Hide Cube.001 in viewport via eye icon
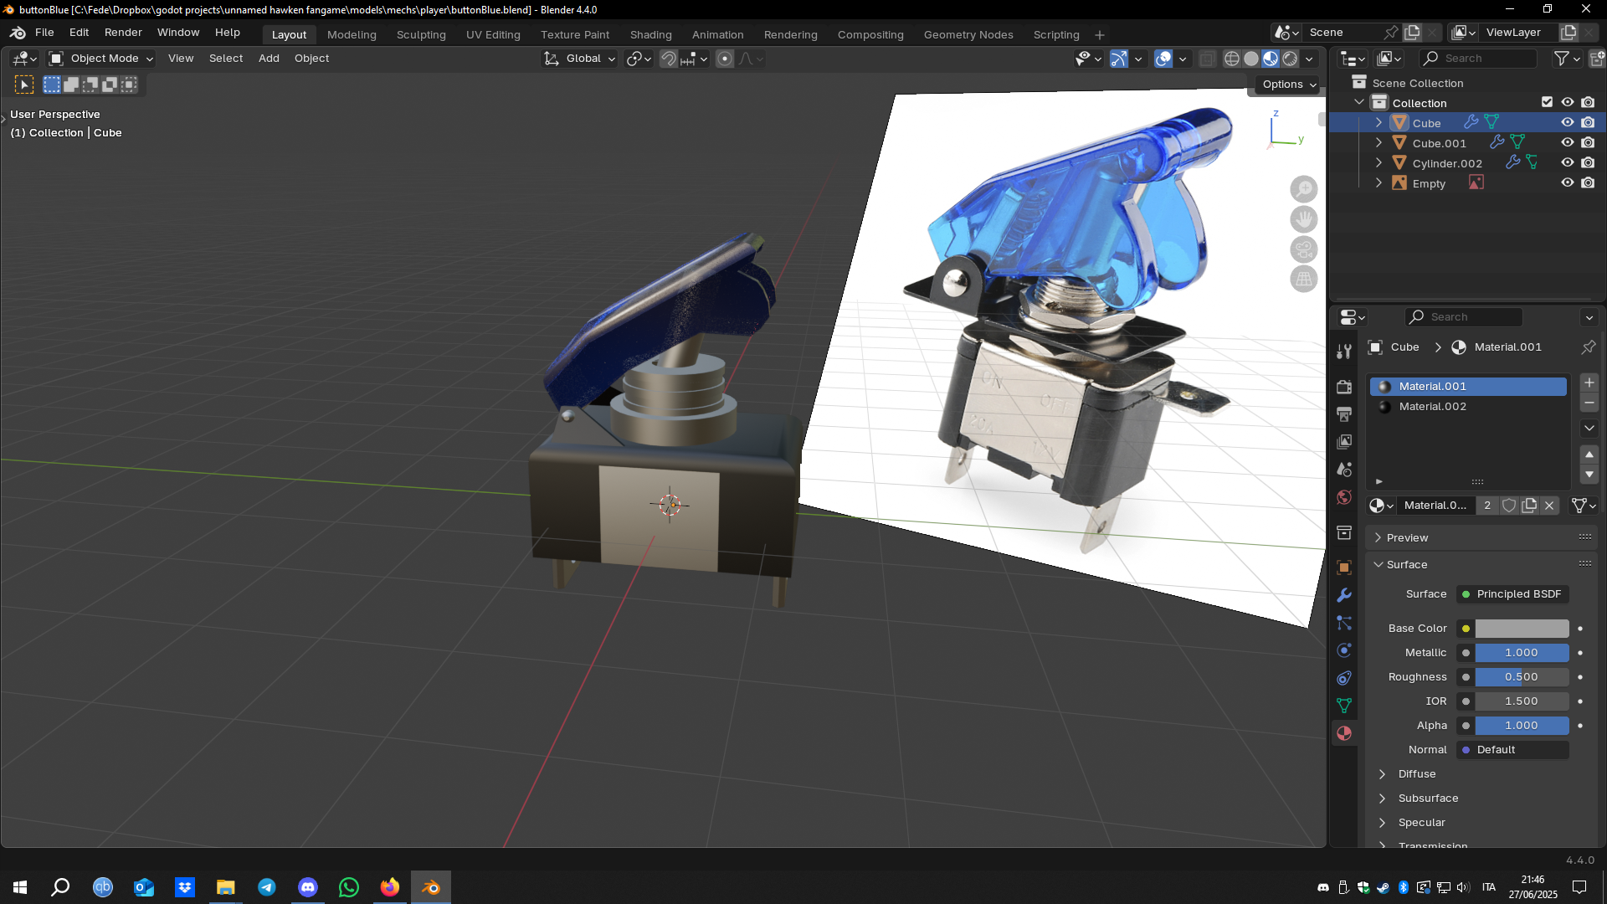Screen dimensions: 1607x904 pos(1568,143)
